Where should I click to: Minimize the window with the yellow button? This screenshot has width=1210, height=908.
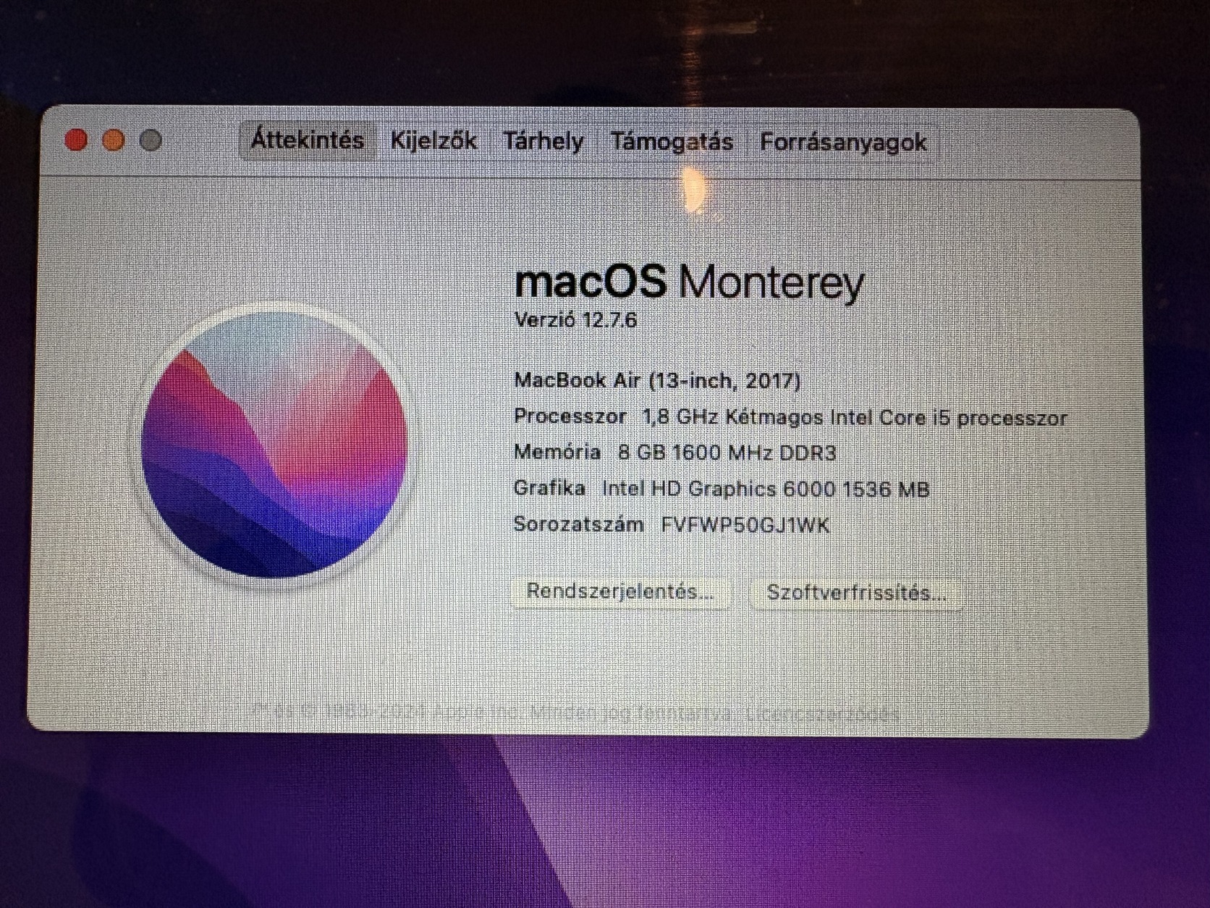point(113,140)
